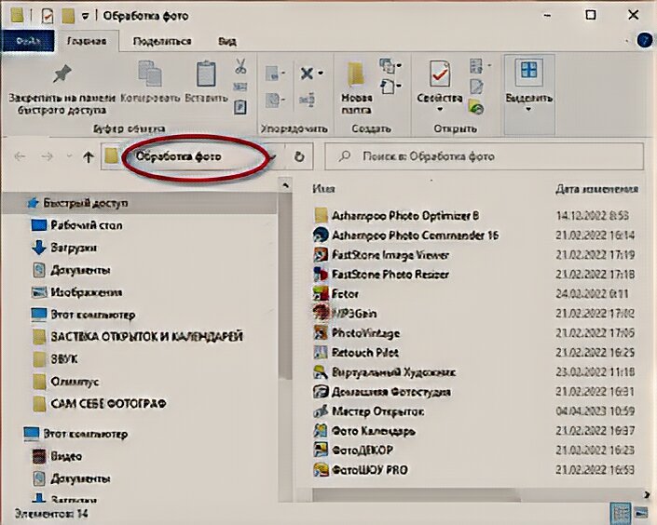Viewport: 657px width, 525px height.
Task: Click the properties checkmark in title bar
Action: pos(48,16)
